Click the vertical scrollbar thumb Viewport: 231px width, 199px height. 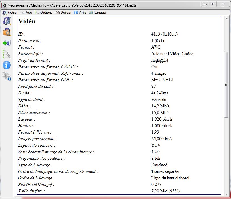(226, 84)
